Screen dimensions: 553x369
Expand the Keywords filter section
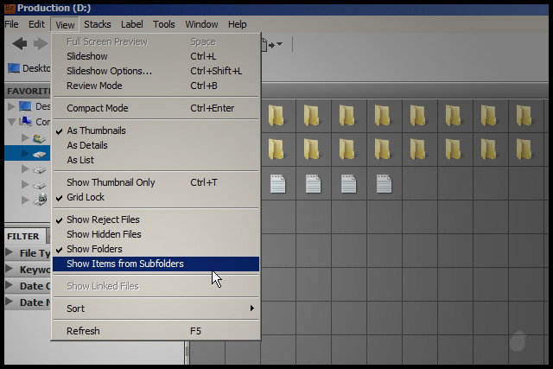coord(9,270)
